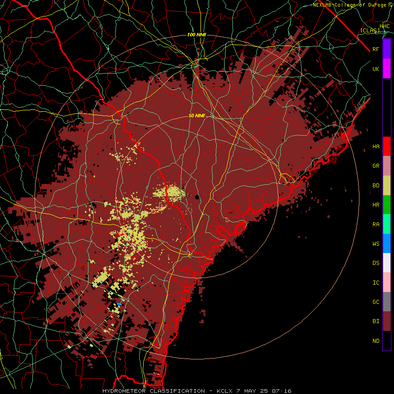
Task: Click the UK legend label text
Action: 376,69
